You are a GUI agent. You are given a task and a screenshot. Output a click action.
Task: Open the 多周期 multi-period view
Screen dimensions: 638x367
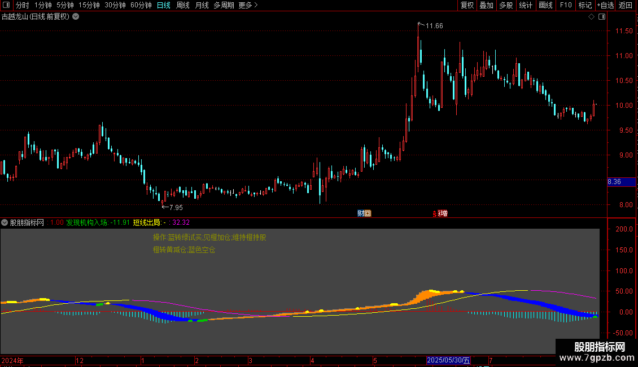point(224,5)
